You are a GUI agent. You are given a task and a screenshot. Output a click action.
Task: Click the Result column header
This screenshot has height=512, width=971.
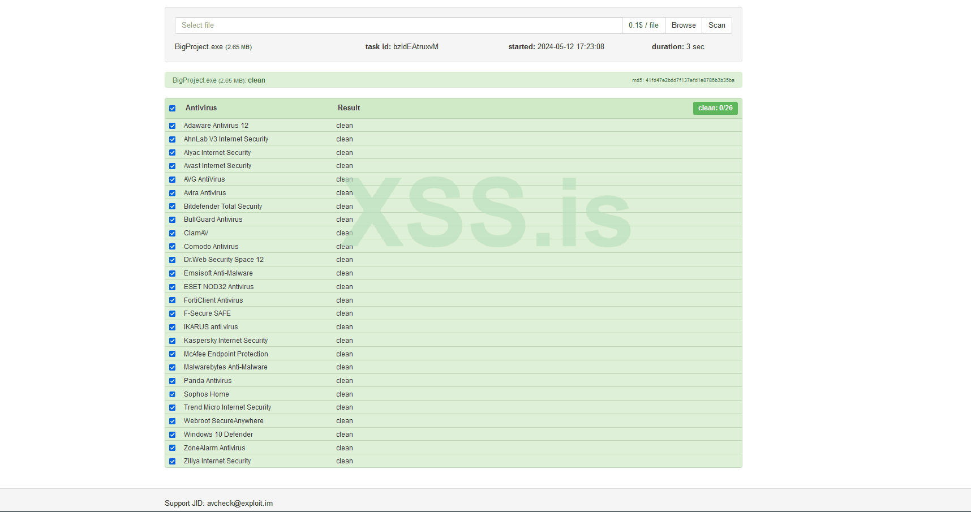click(349, 108)
